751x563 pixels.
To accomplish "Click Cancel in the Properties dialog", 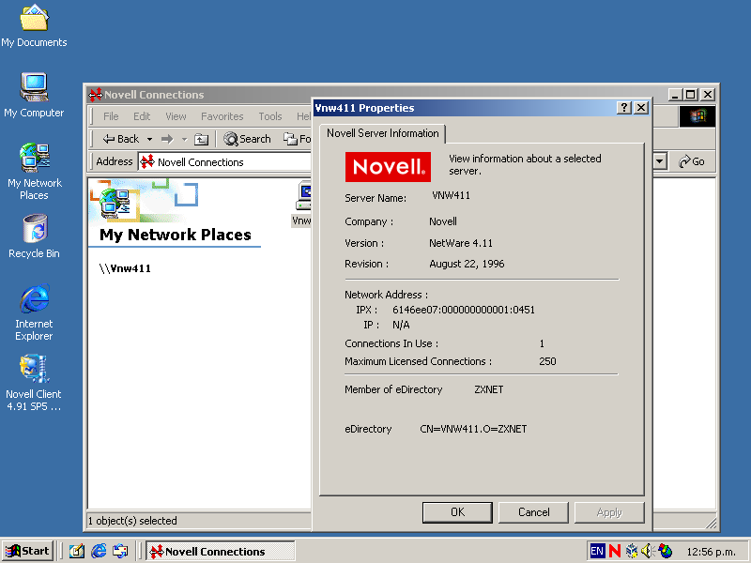I will click(533, 512).
